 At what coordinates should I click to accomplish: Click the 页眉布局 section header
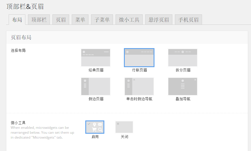[x=21, y=37]
